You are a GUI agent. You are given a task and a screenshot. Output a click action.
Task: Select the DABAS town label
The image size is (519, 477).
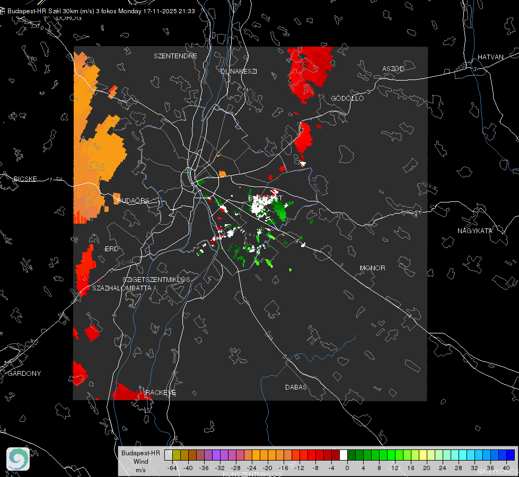(296, 387)
